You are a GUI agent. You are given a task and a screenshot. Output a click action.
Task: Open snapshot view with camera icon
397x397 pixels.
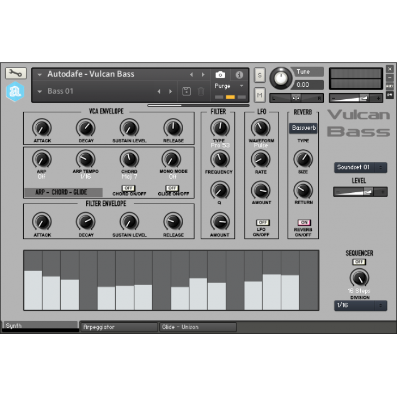coord(220,75)
